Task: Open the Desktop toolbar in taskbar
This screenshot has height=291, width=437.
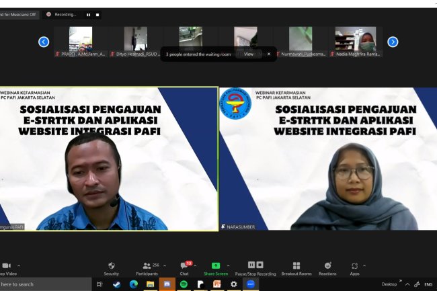Action: (x=389, y=284)
